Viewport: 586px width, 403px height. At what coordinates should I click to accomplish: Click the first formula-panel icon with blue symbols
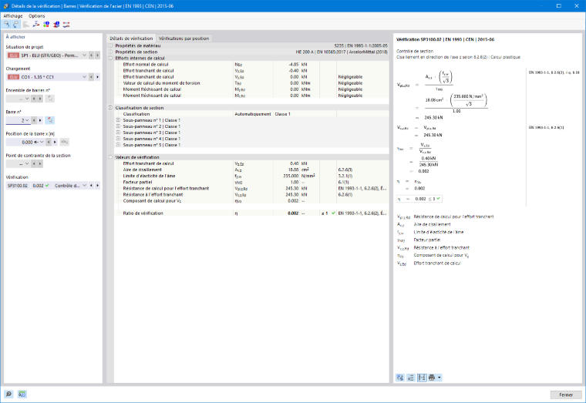[400, 378]
